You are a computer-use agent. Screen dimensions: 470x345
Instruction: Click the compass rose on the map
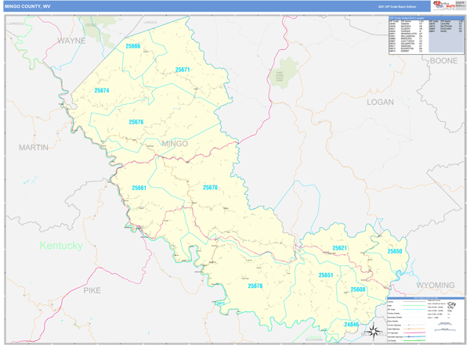(373, 329)
